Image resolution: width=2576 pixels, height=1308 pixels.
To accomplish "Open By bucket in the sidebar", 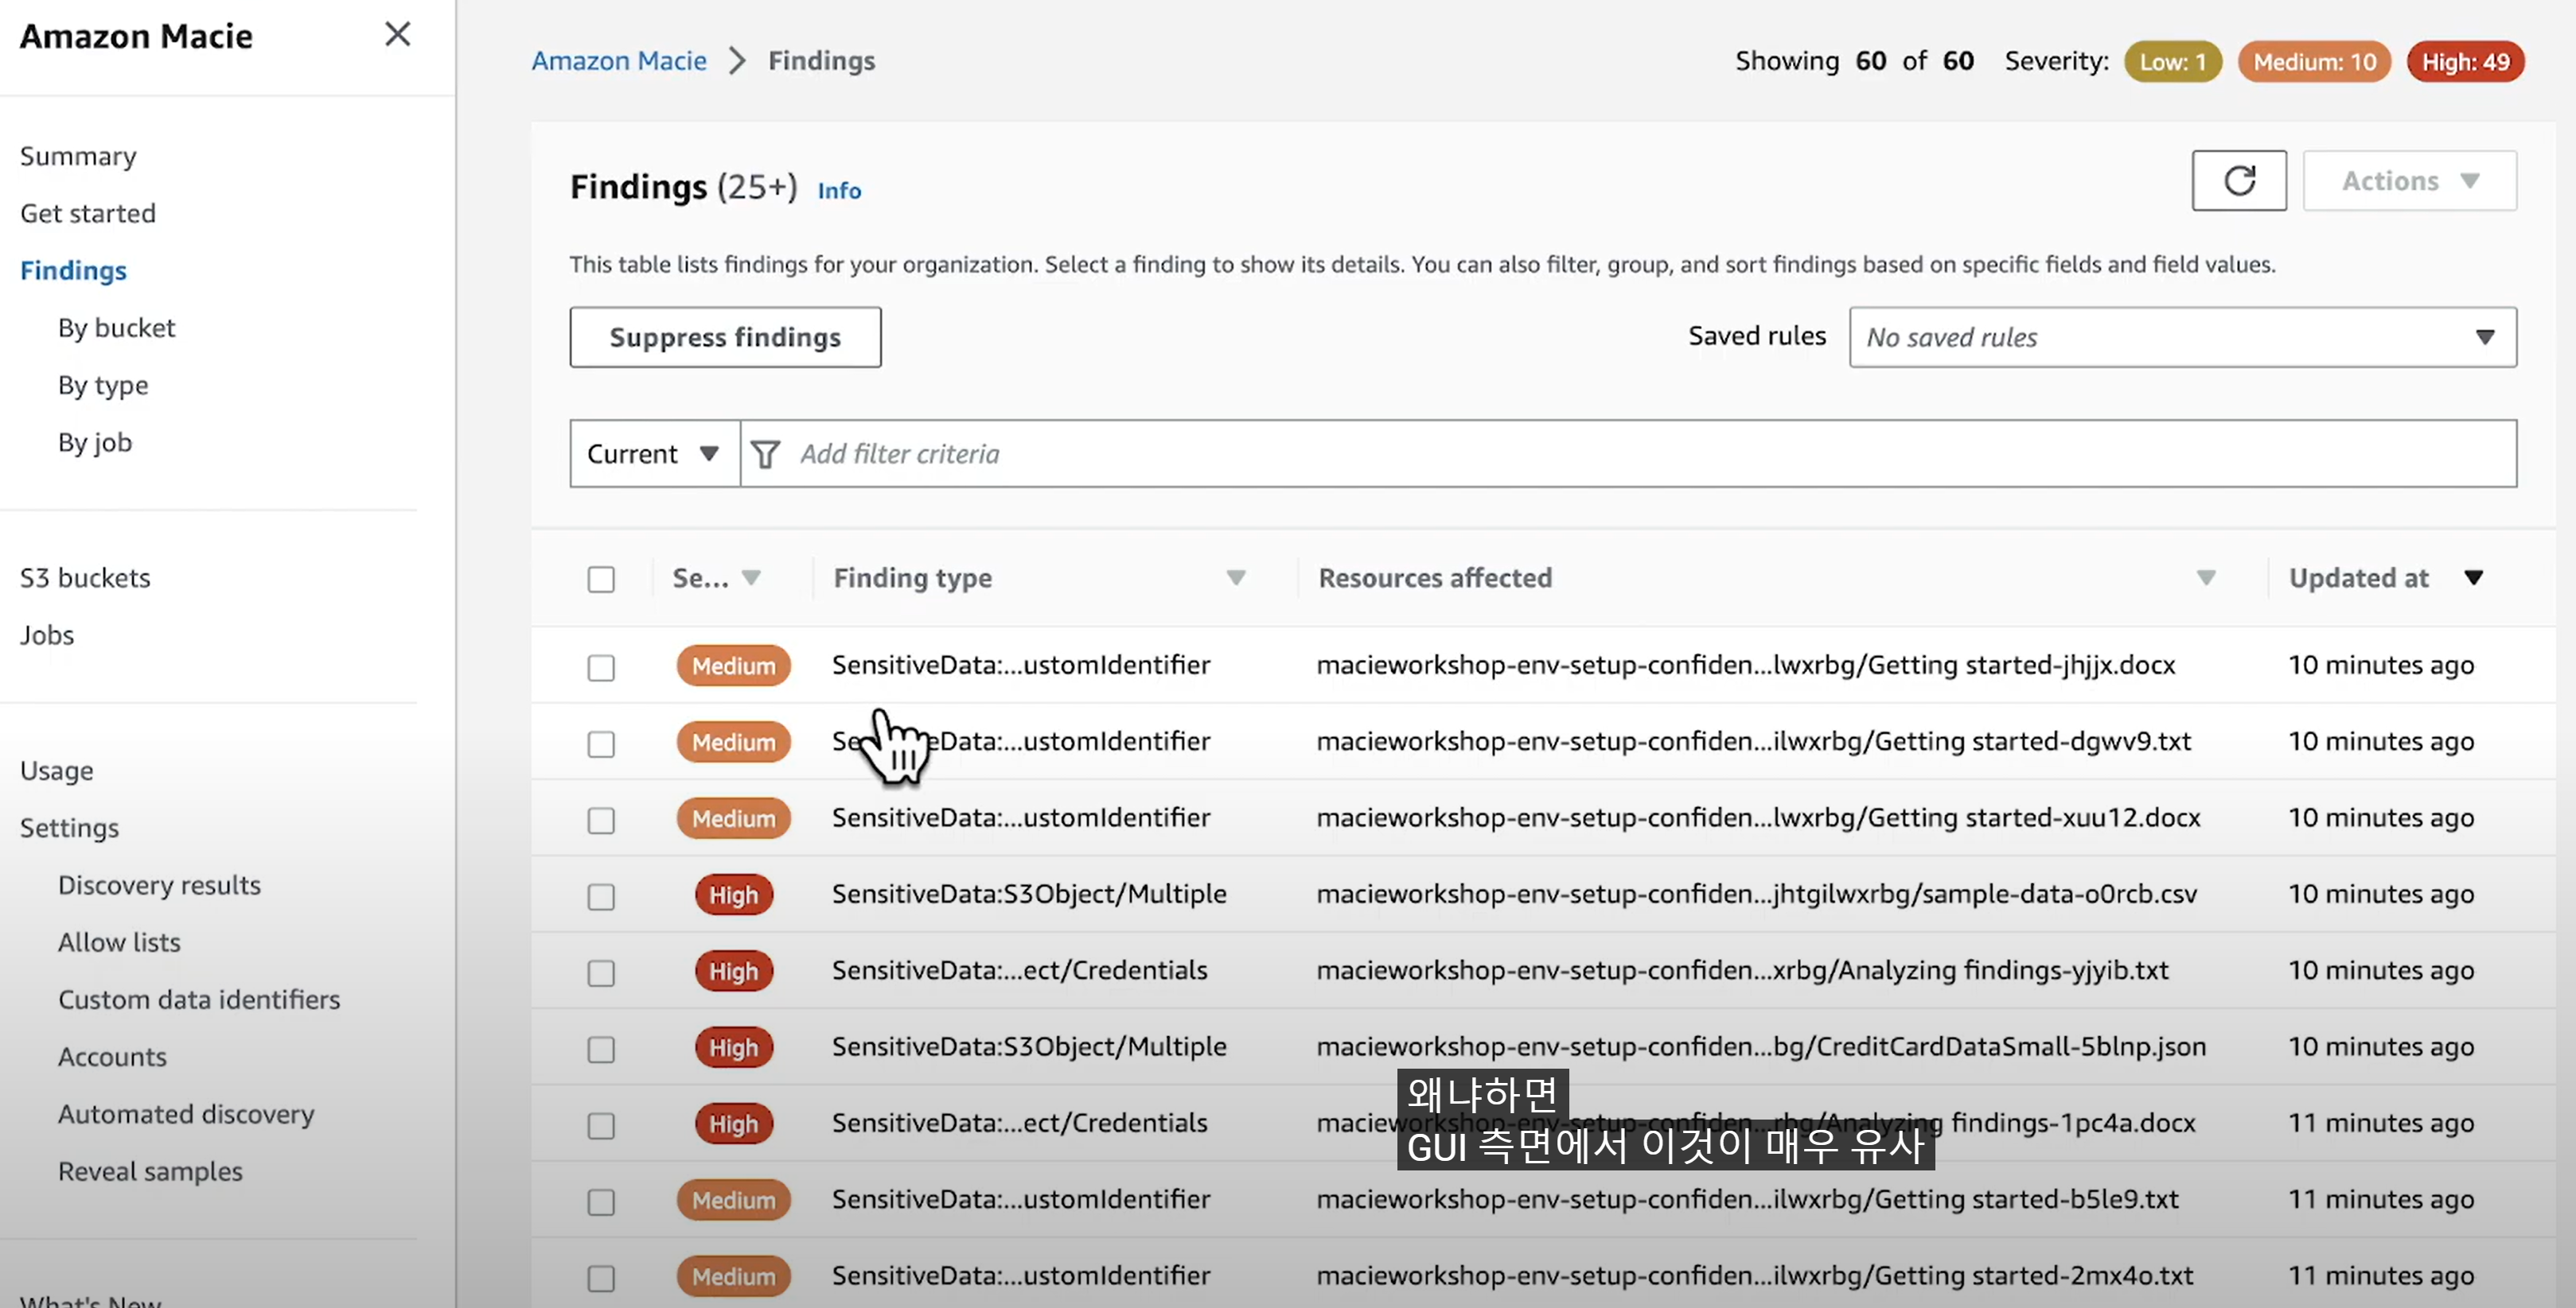I will point(116,328).
